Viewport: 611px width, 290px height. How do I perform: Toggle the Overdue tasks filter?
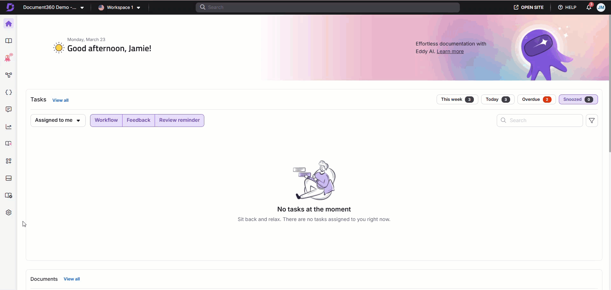pos(536,100)
